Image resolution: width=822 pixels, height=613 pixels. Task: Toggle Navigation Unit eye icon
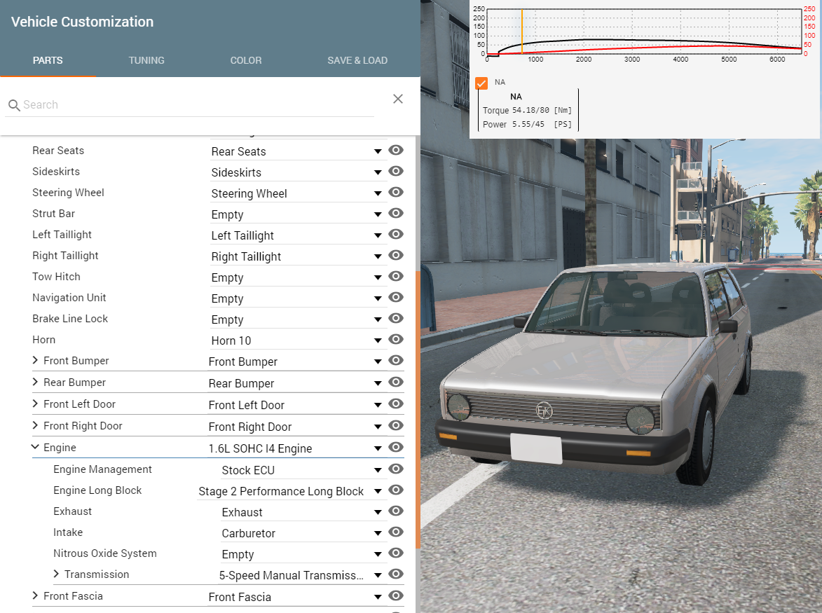pyautogui.click(x=396, y=297)
